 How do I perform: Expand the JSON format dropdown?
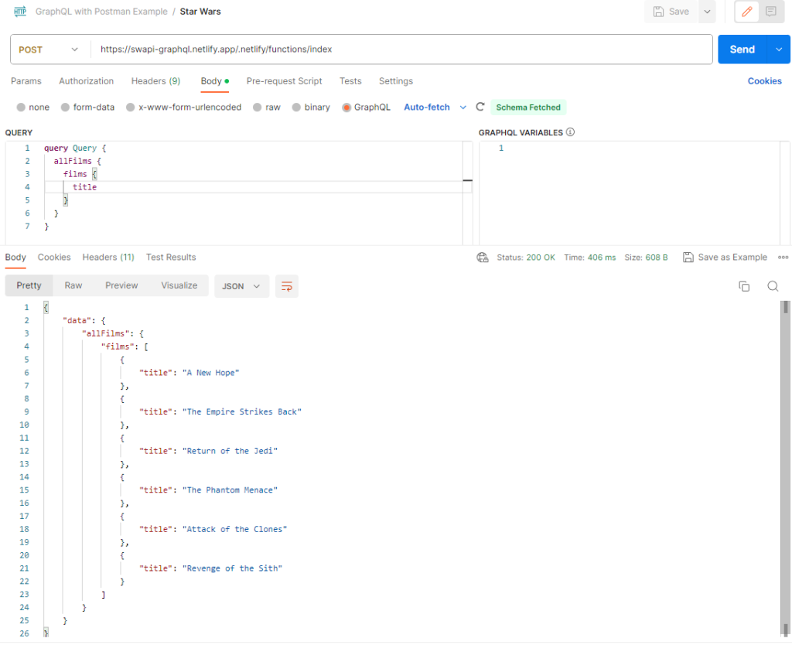click(241, 286)
